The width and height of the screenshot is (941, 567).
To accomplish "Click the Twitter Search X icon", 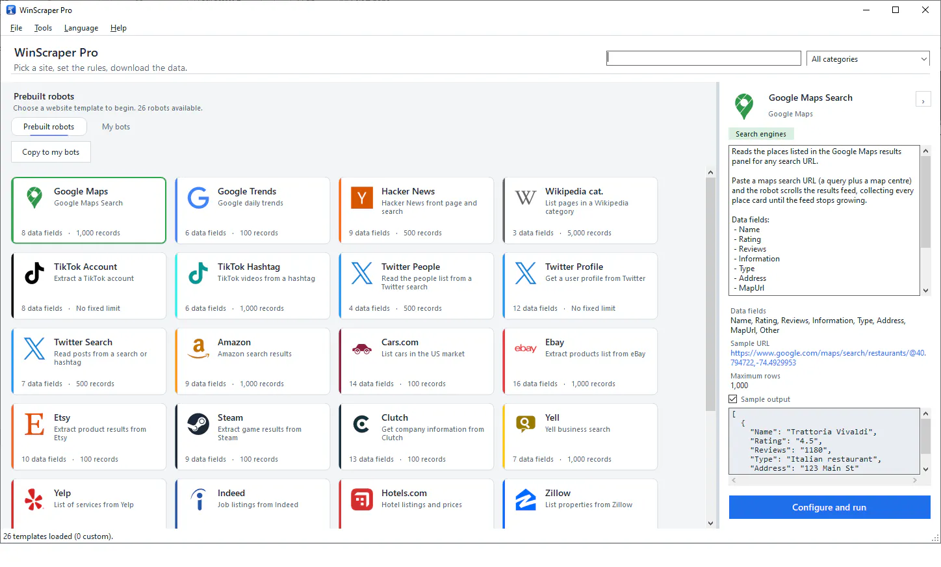I will pos(34,349).
